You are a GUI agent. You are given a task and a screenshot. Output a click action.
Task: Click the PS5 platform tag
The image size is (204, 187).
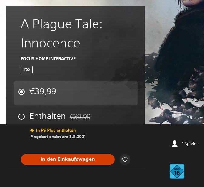(x=27, y=70)
